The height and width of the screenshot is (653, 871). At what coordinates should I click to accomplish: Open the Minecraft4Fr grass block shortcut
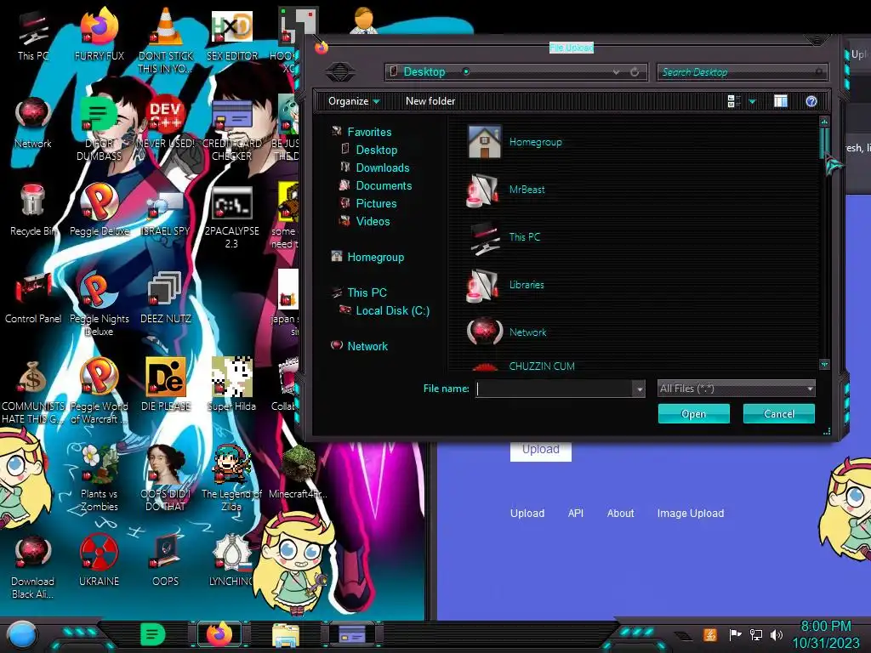click(298, 473)
